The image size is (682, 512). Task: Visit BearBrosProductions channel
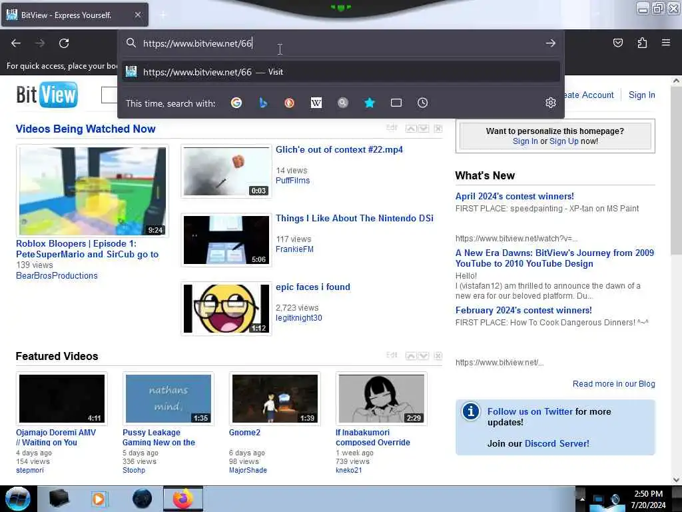57,275
